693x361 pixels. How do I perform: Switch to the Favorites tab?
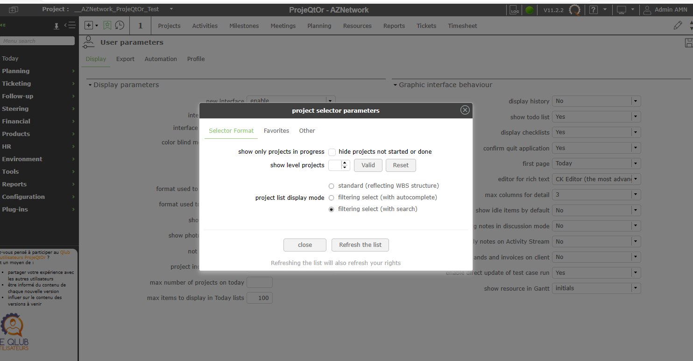(276, 131)
